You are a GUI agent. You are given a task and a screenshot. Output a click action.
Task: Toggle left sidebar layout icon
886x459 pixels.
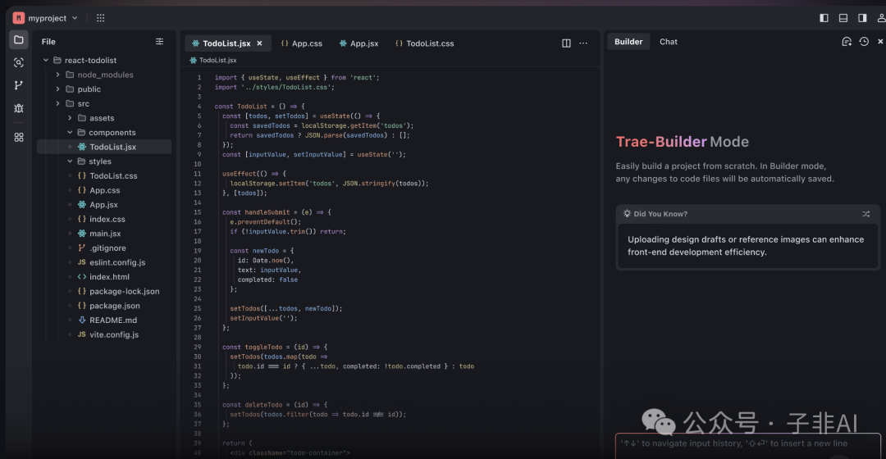click(x=824, y=18)
